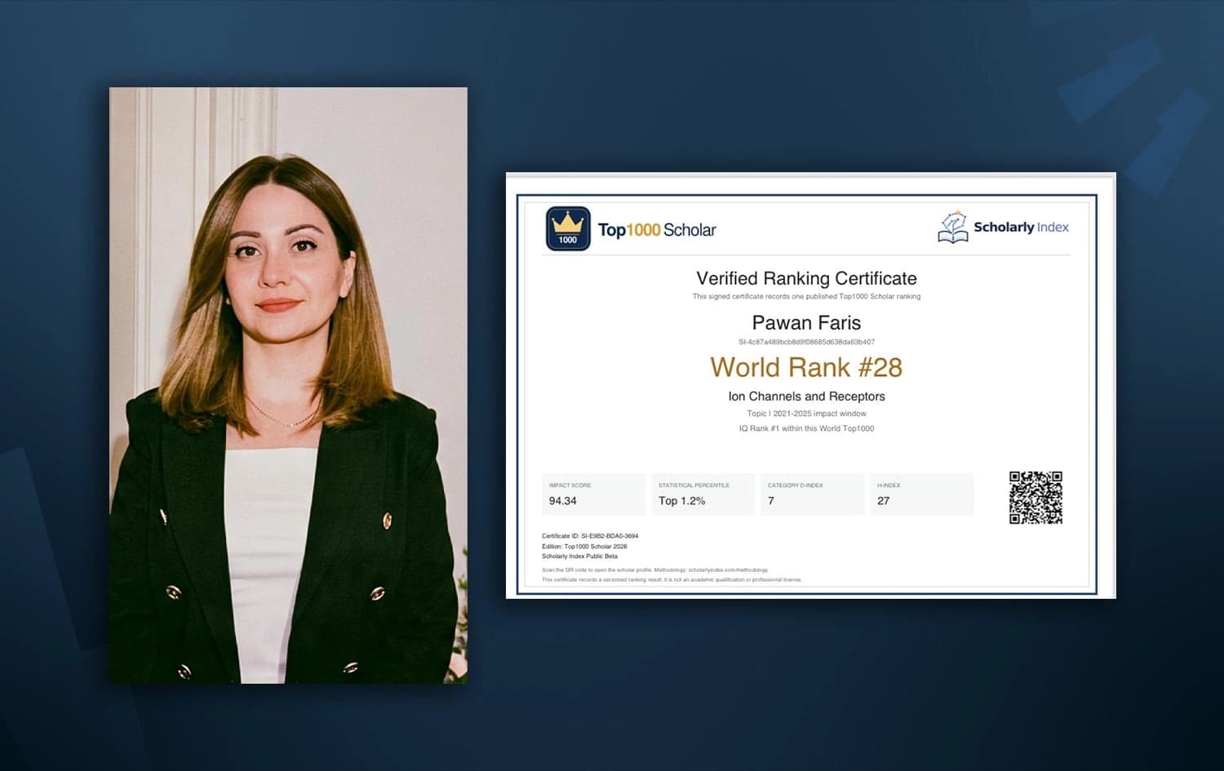Click the Verified Ranking Certificate heading
The image size is (1224, 771).
pyautogui.click(x=806, y=278)
